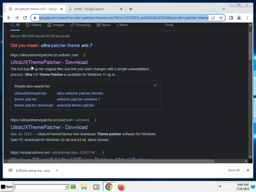
Task: Open options for the virtualcustoms.net result
Action: (x=103, y=152)
